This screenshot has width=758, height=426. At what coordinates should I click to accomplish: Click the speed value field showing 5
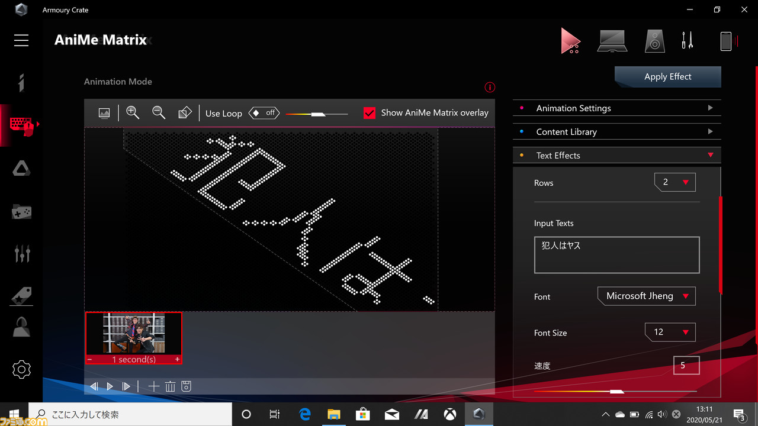(686, 366)
